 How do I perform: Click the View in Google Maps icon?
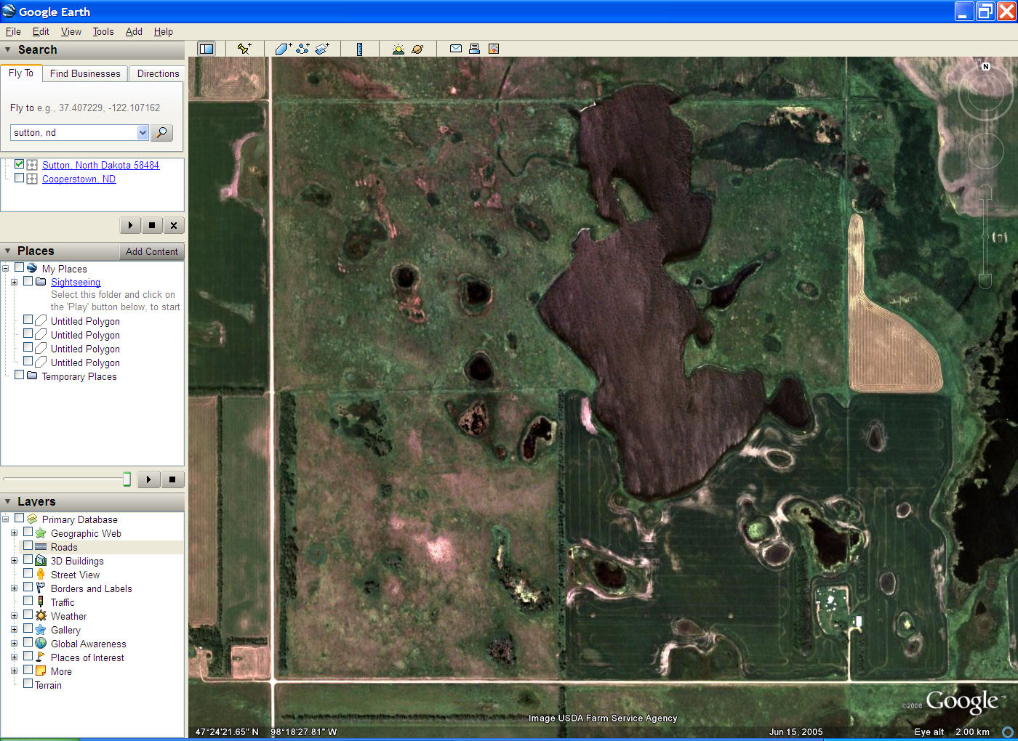pos(494,49)
